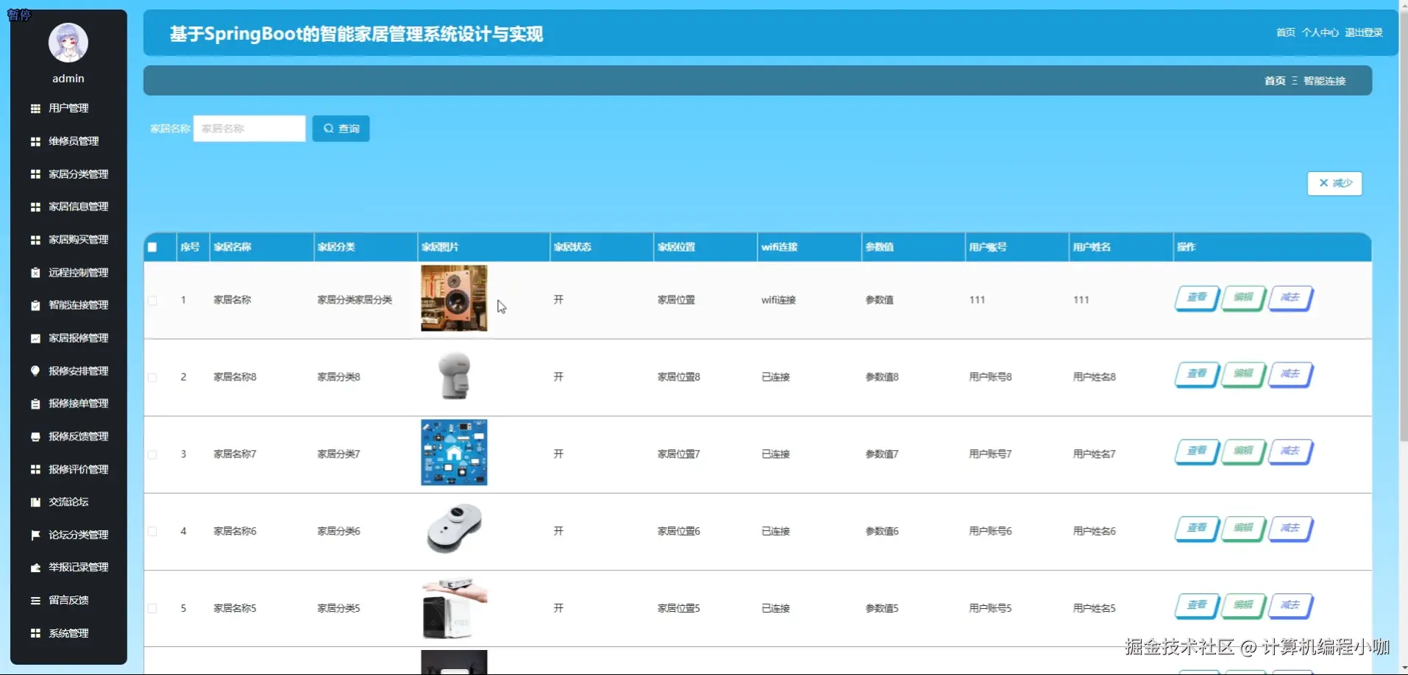Click 编辑 for the row with account 111
The width and height of the screenshot is (1408, 675).
point(1243,298)
